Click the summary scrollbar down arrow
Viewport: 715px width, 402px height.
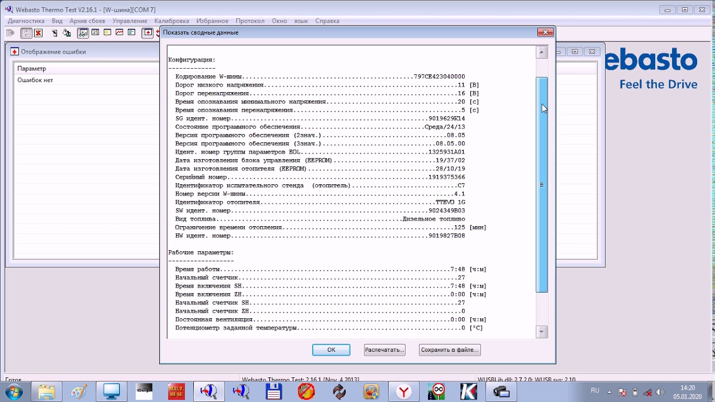point(541,332)
